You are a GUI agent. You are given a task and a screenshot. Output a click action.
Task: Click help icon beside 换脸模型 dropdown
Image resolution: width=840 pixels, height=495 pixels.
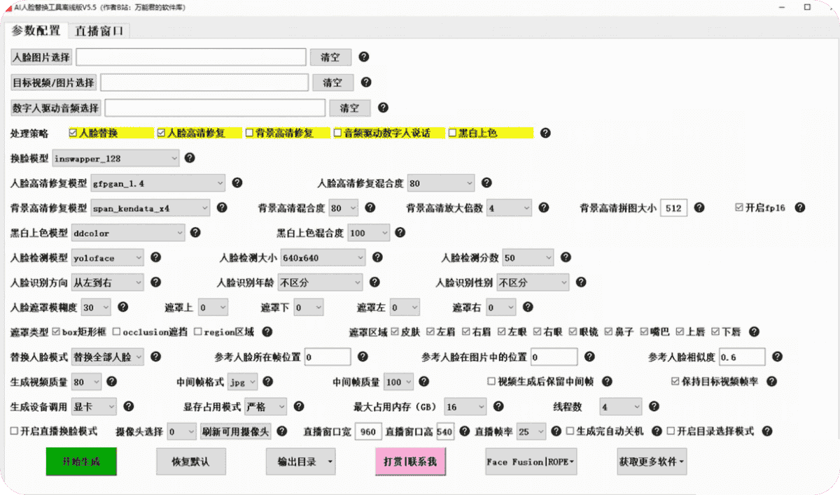click(x=190, y=158)
